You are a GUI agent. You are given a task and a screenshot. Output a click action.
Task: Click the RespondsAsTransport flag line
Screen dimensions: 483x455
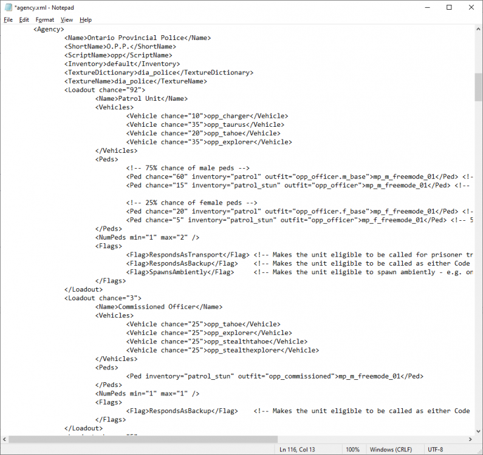(299, 255)
